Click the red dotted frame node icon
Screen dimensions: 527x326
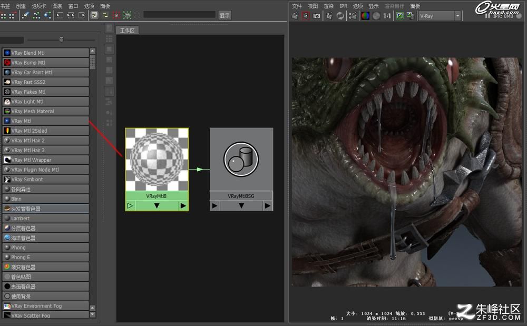[x=116, y=15]
